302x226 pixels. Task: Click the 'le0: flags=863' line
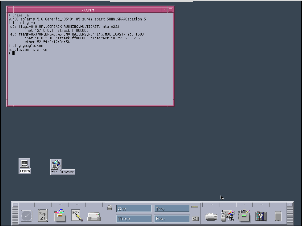[x=76, y=34]
